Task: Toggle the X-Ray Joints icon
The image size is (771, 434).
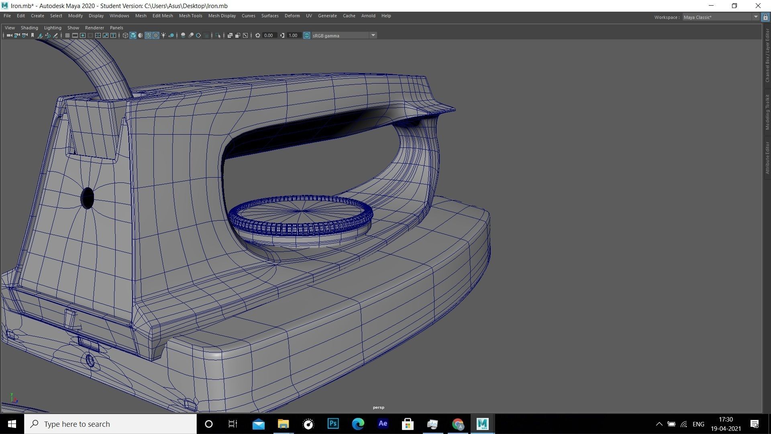Action: [245, 35]
